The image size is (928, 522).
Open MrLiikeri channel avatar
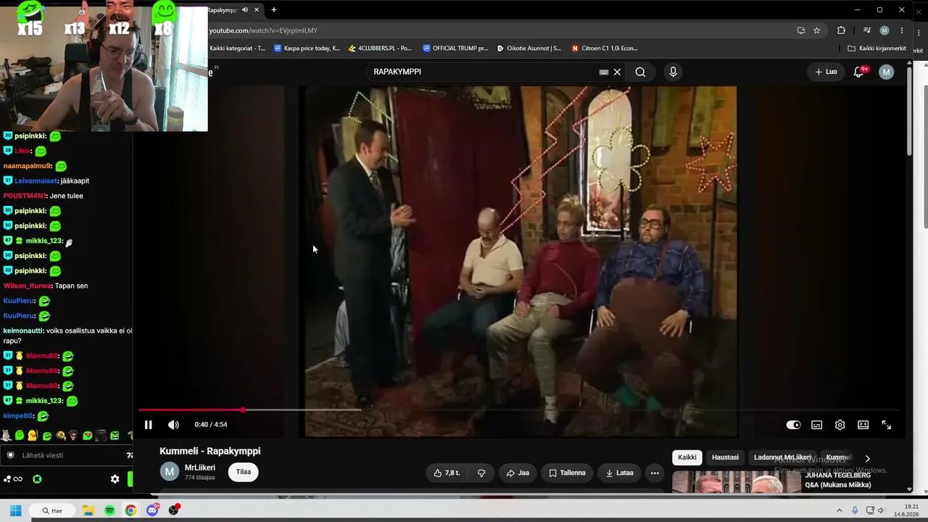tap(170, 472)
